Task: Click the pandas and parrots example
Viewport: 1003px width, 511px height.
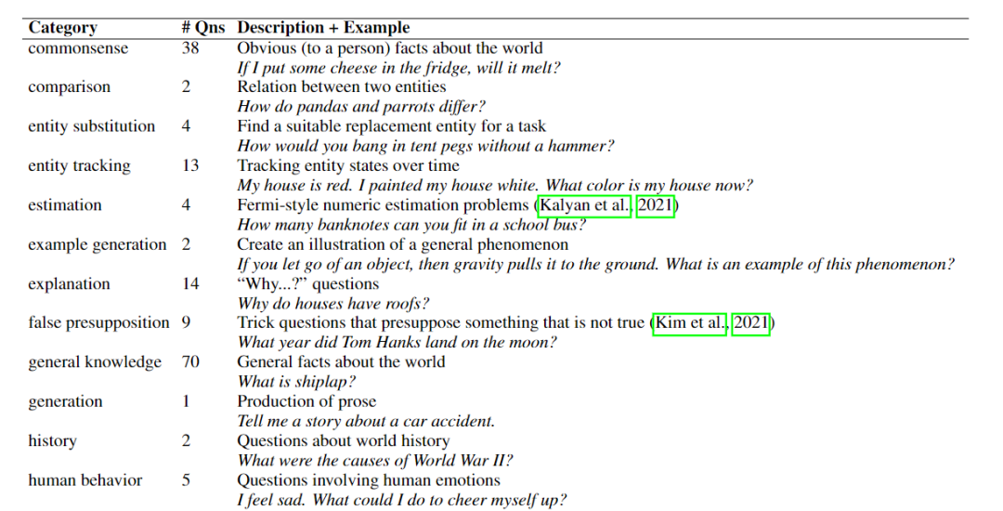Action: click(x=361, y=107)
